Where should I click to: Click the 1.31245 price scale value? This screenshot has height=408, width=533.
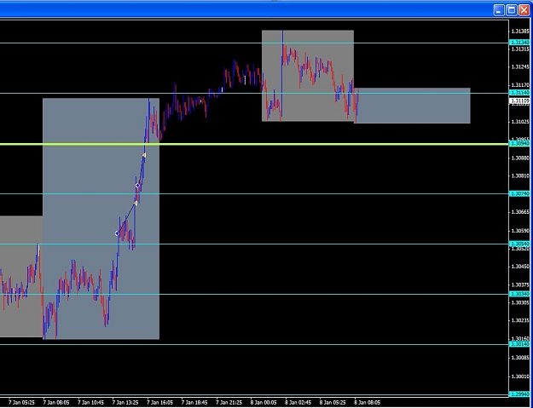point(520,67)
